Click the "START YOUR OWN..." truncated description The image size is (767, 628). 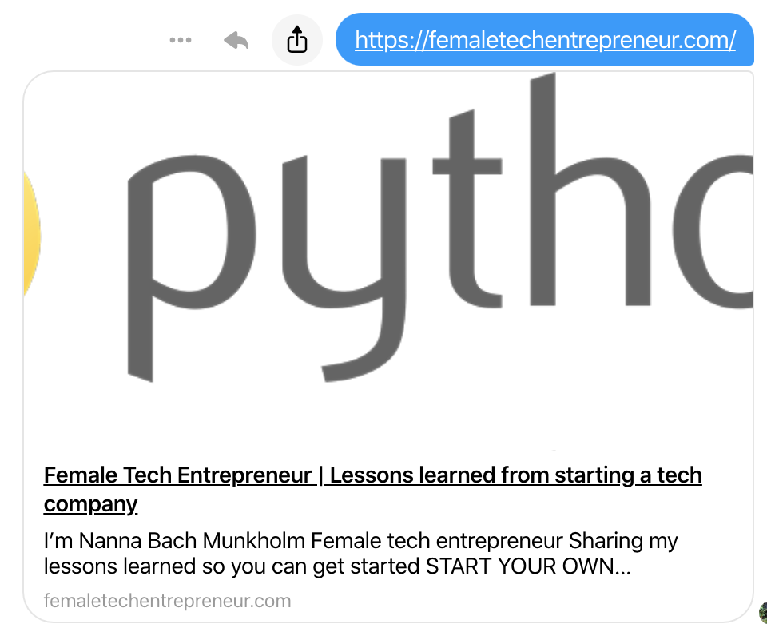pos(528,566)
